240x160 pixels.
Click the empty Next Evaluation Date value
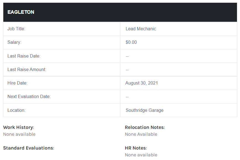127,97
